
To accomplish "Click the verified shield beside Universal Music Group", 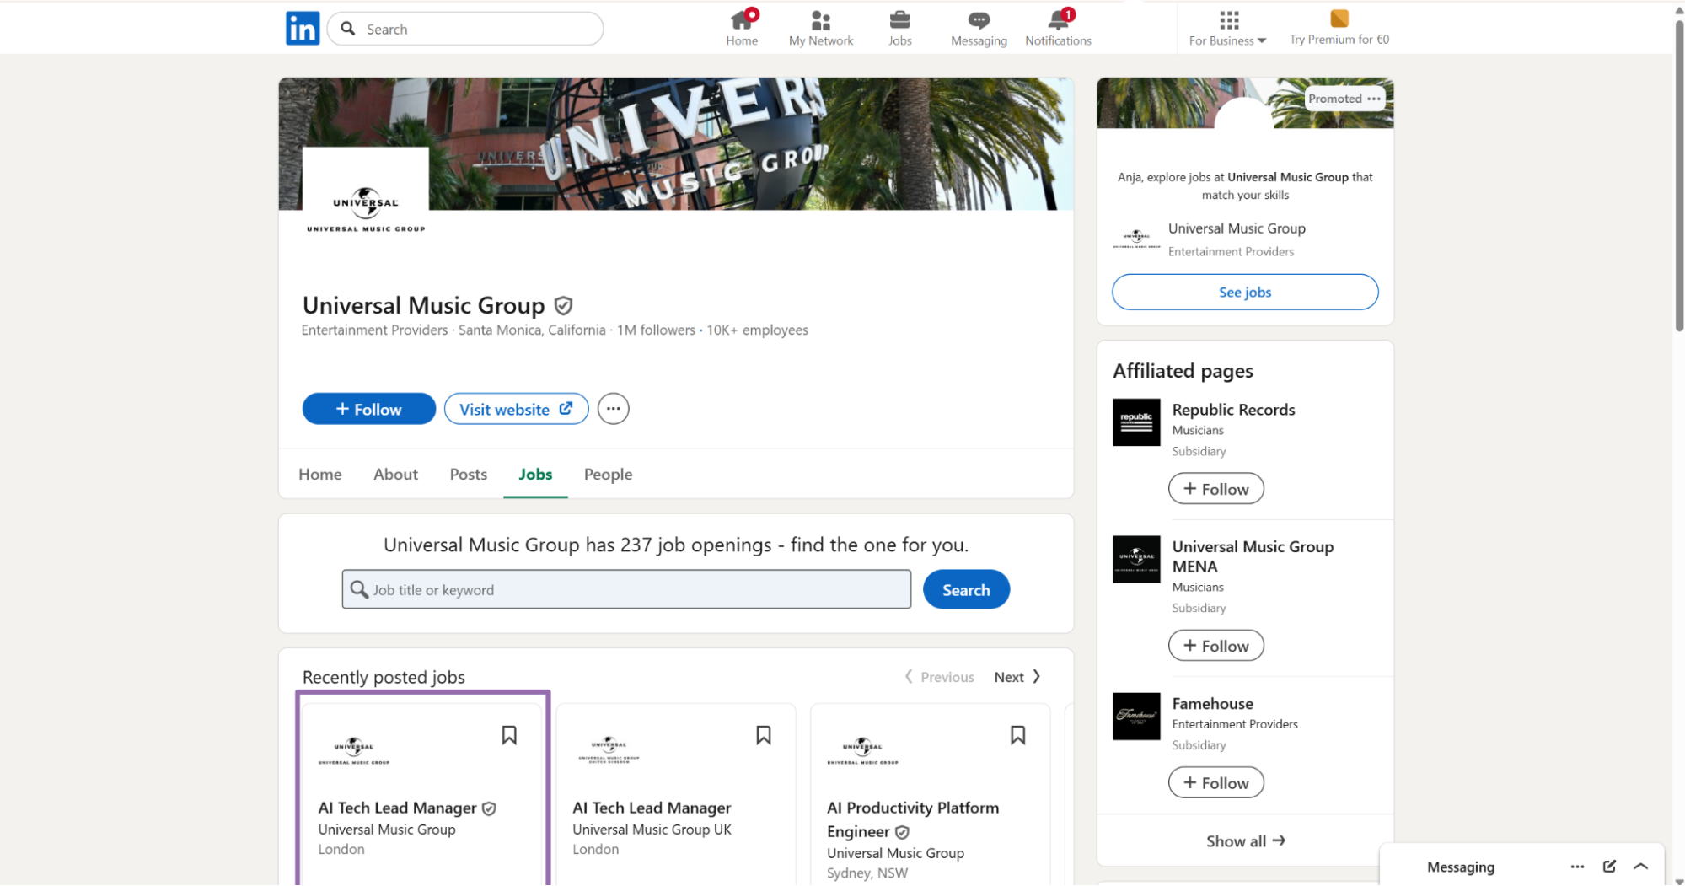I will (563, 305).
